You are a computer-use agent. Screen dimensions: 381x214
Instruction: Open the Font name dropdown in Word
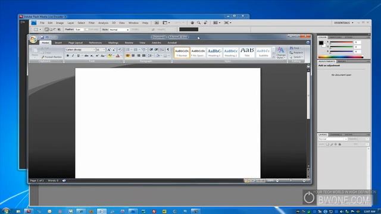click(x=93, y=50)
